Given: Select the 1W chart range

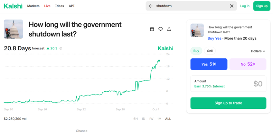Looking at the screenshot, I should pyautogui.click(x=151, y=119).
